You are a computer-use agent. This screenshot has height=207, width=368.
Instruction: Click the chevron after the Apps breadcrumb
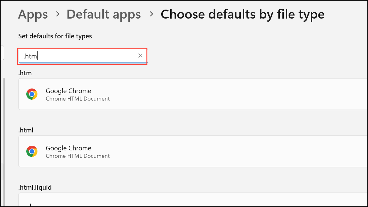point(58,14)
